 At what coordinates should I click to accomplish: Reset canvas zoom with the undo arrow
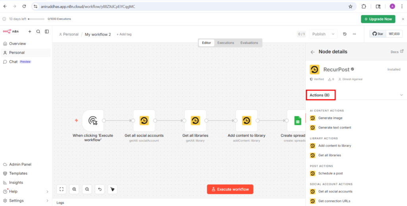click(100, 189)
